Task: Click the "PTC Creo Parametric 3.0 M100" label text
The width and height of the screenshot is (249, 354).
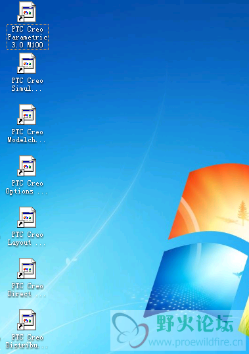Action: pyautogui.click(x=28, y=37)
